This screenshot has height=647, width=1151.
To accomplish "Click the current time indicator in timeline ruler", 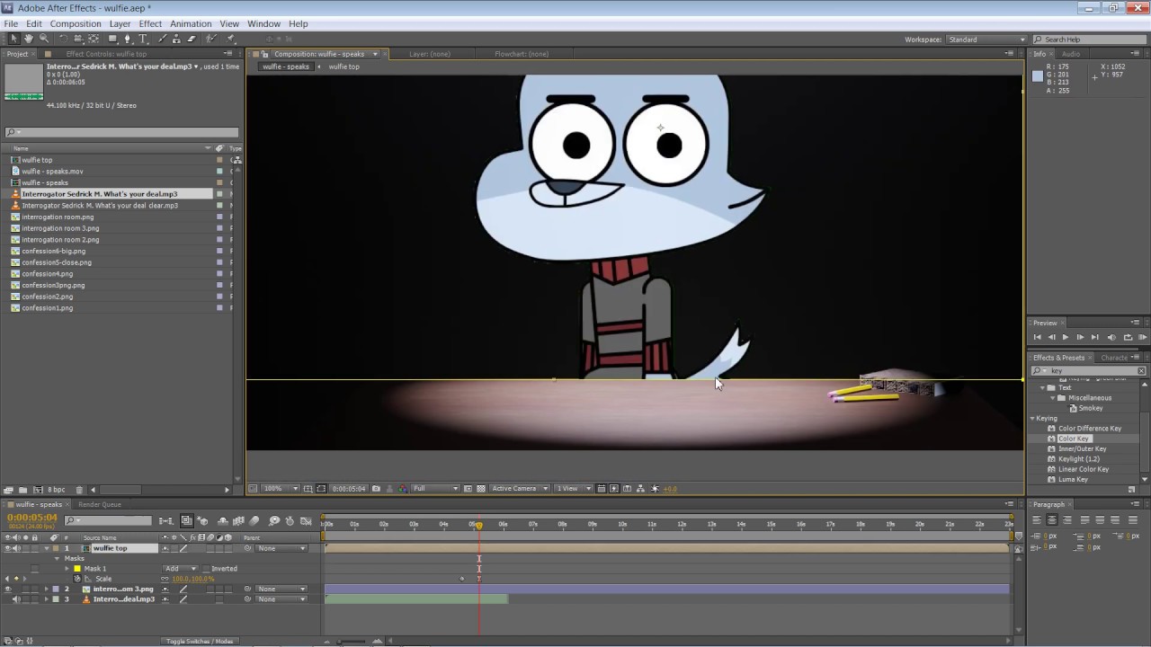I will point(478,525).
